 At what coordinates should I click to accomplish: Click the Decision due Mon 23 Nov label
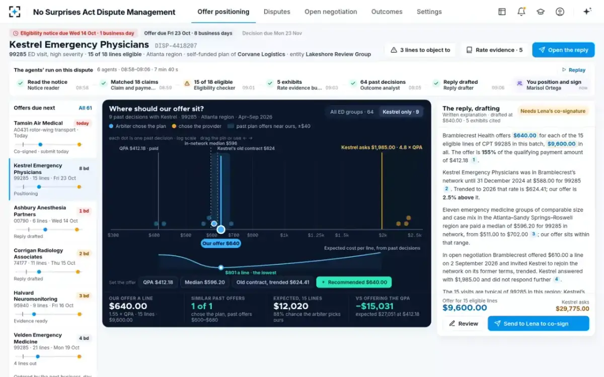[272, 33]
